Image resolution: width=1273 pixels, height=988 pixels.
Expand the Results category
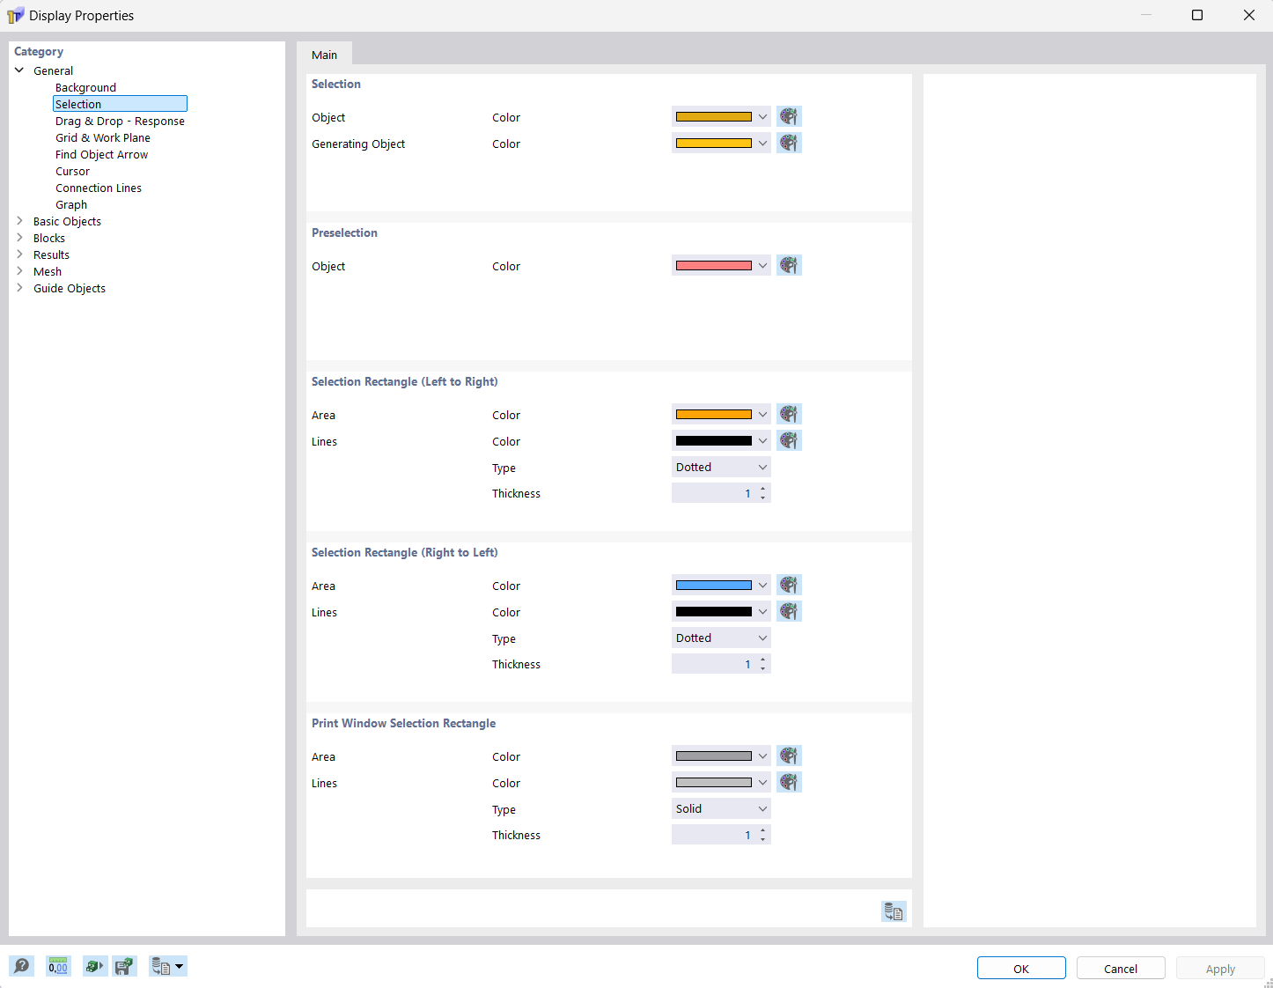19,254
